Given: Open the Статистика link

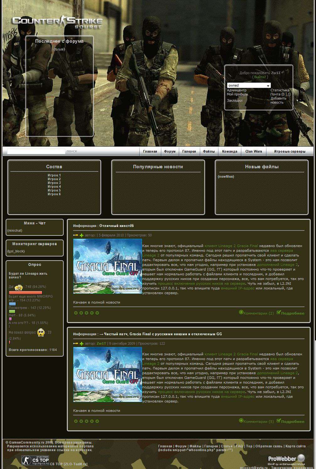Looking at the screenshot, I should 280,90.
